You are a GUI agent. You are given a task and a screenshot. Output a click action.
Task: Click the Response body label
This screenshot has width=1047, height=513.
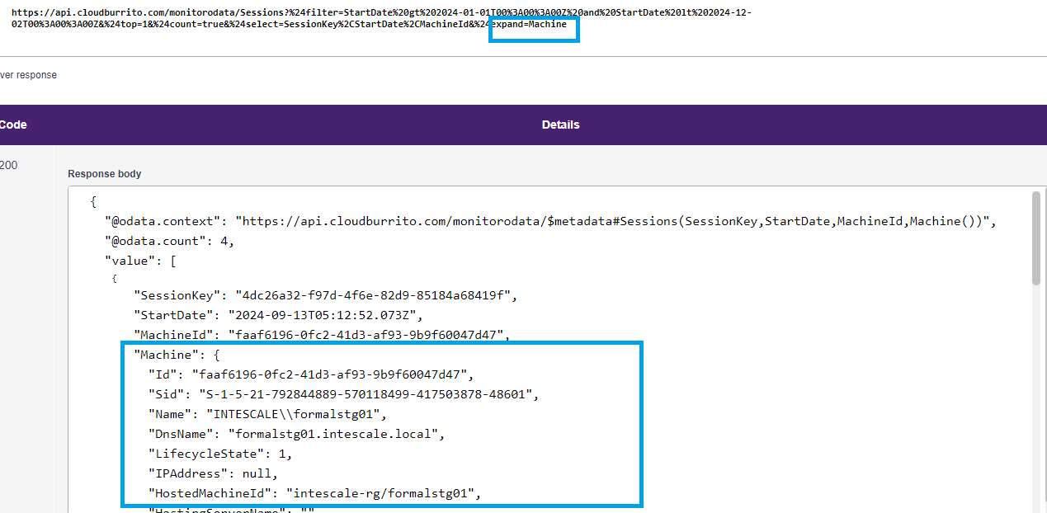[104, 174]
